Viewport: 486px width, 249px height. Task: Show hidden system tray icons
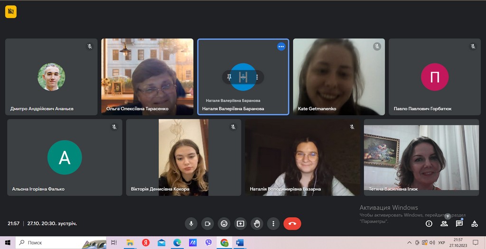(409, 242)
